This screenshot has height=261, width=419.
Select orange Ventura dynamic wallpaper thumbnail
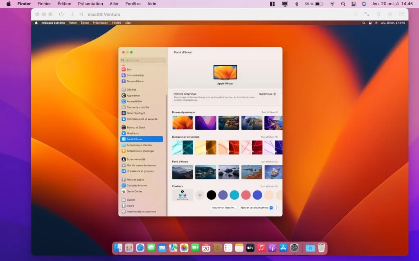tap(182, 123)
